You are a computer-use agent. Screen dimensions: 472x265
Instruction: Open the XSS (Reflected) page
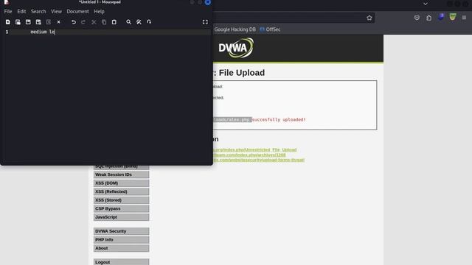click(121, 191)
